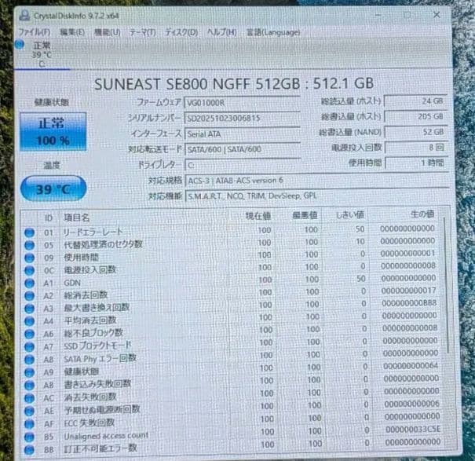Click total host writes value 205 GB
Viewport: 475px width, 461px height.
point(416,116)
